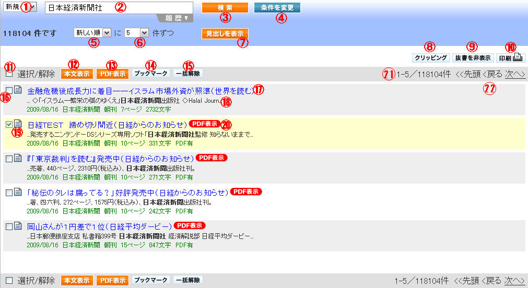Click bottom ブックマーク button
Screen dimensions: 528x288
(150, 280)
